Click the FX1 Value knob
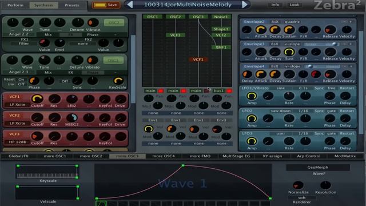The height and width of the screenshot is (206, 366). (45, 43)
